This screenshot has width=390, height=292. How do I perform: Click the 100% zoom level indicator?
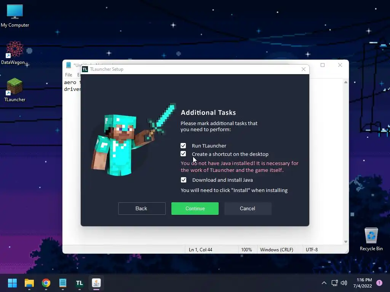pos(246,249)
